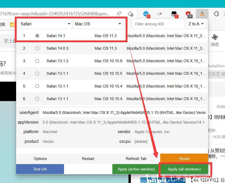Click Mac OS 10.15.4 cell in row 5
Image resolution: width=225 pixels, height=183 pixels.
click(x=108, y=86)
